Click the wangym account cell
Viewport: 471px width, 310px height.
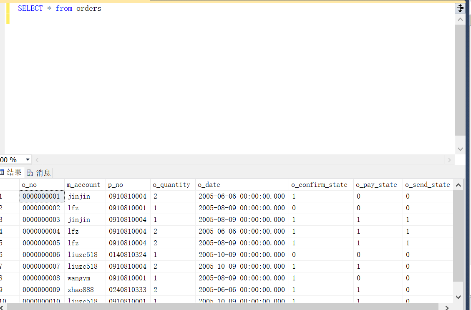(85, 278)
